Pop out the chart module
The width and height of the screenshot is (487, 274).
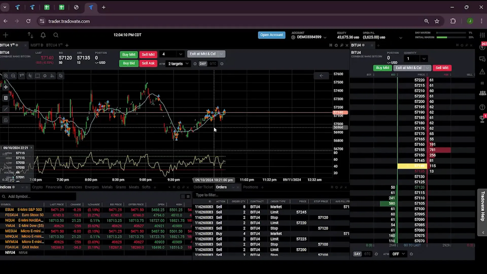pyautogui.click(x=342, y=45)
